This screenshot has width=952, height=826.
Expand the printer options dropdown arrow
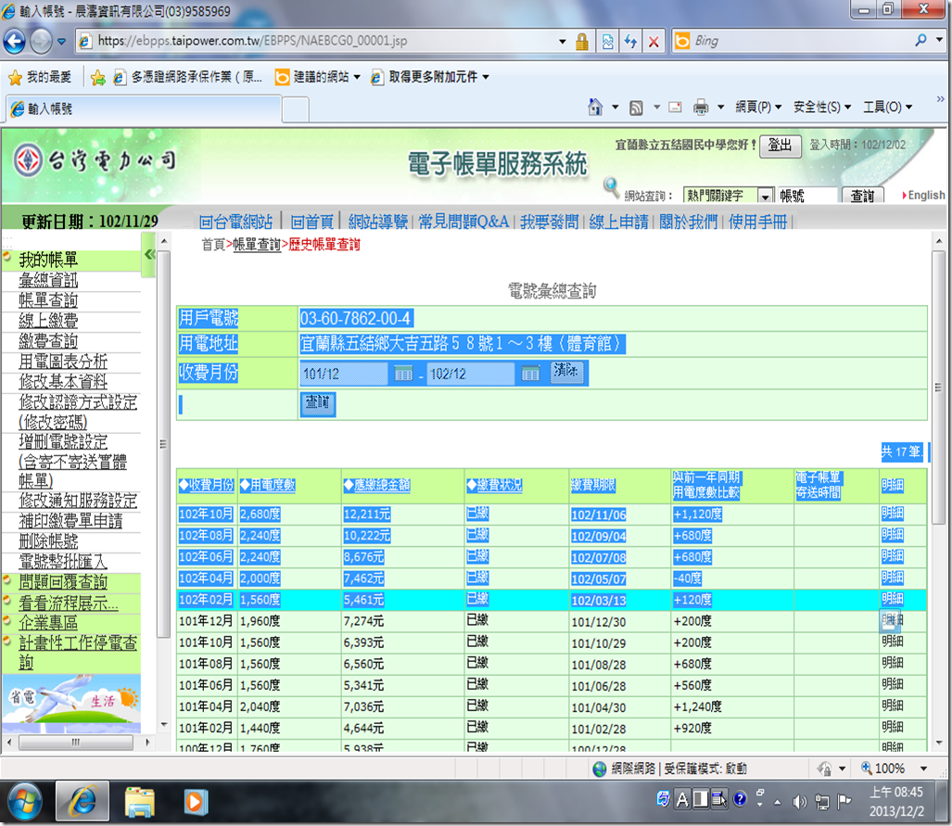click(720, 108)
